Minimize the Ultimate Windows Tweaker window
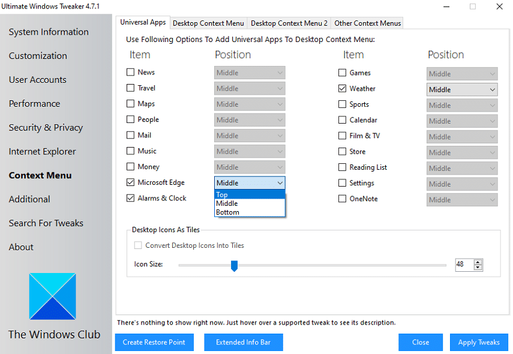 point(446,7)
